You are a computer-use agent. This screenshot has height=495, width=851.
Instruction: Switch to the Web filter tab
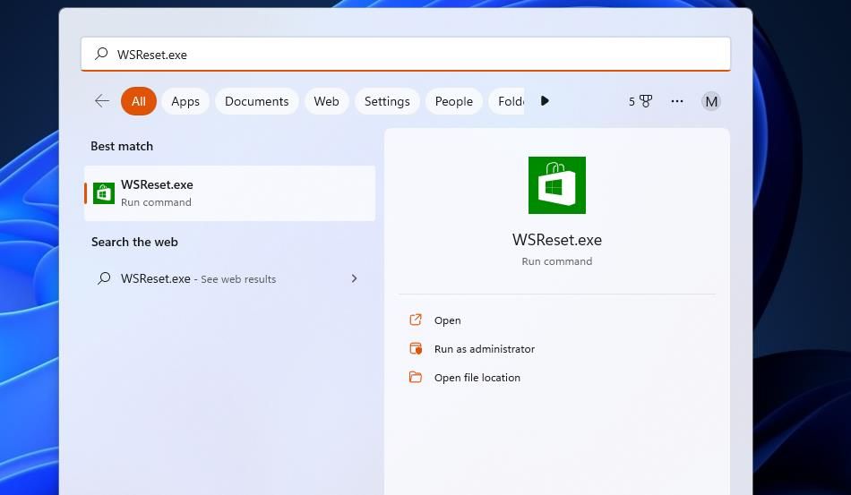(326, 101)
